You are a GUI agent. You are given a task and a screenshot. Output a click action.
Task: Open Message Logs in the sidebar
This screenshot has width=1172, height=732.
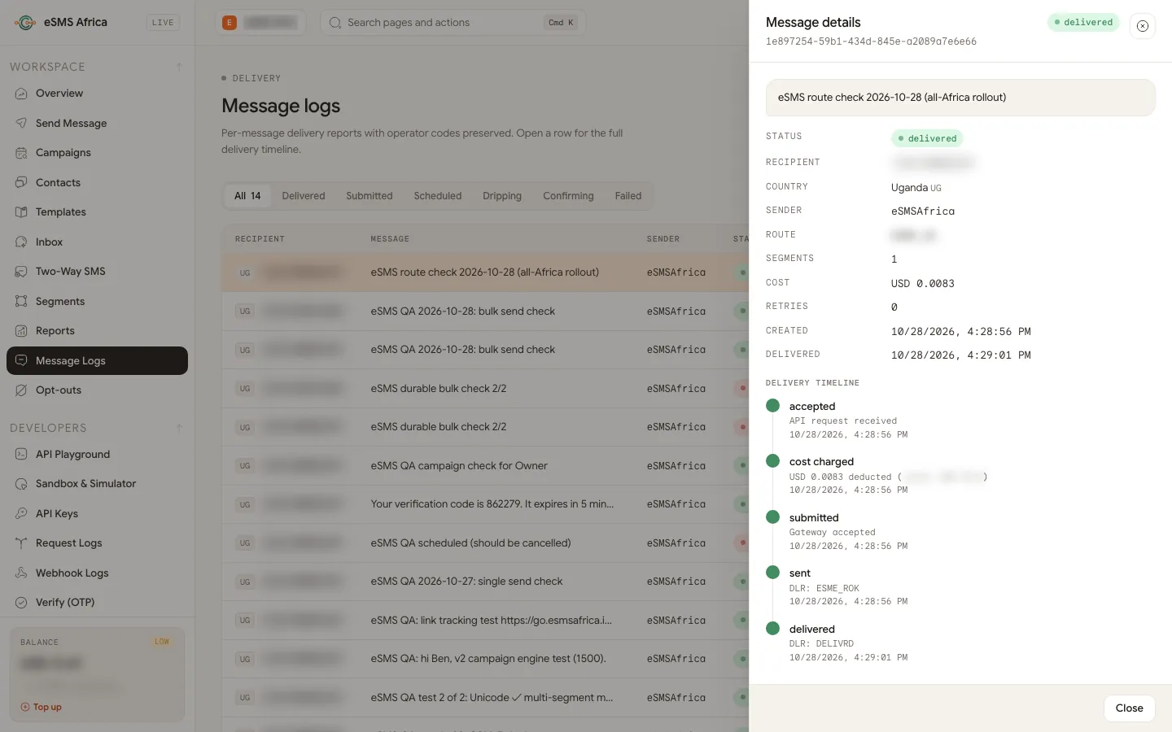[x=97, y=361]
